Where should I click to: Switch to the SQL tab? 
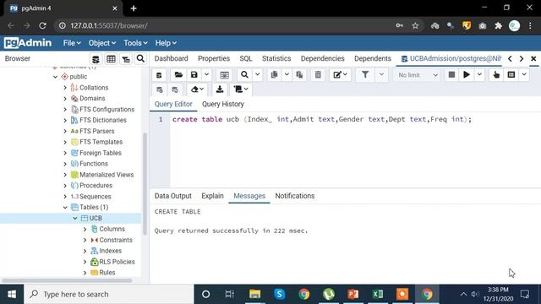click(246, 58)
